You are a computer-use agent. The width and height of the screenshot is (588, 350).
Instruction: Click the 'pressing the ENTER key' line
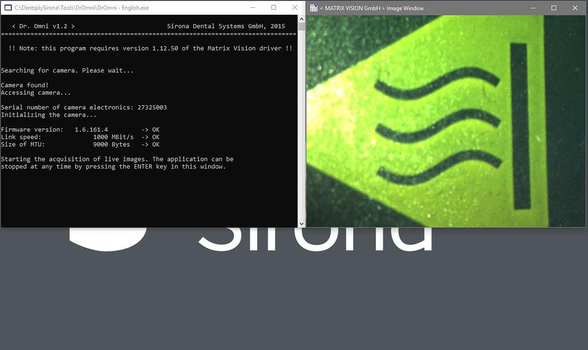point(113,167)
